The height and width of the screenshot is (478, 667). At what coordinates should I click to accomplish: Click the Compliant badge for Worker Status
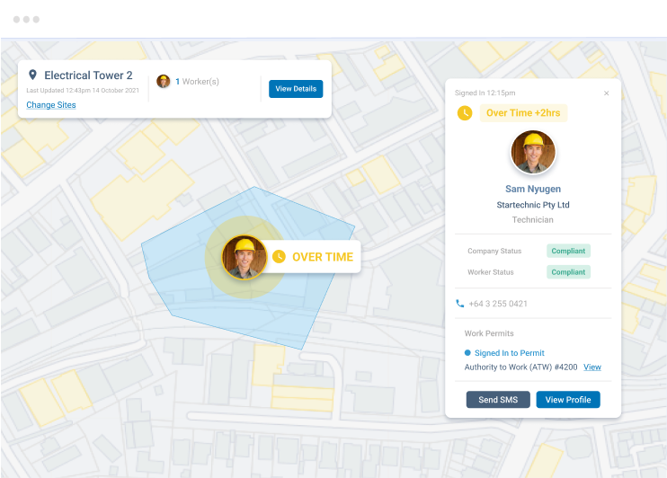[x=568, y=272]
